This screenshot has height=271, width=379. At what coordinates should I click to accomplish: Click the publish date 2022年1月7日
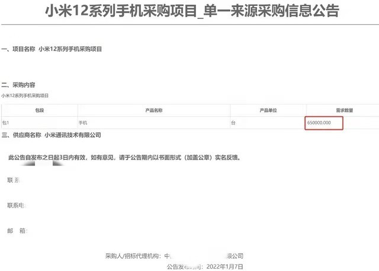click(x=224, y=267)
